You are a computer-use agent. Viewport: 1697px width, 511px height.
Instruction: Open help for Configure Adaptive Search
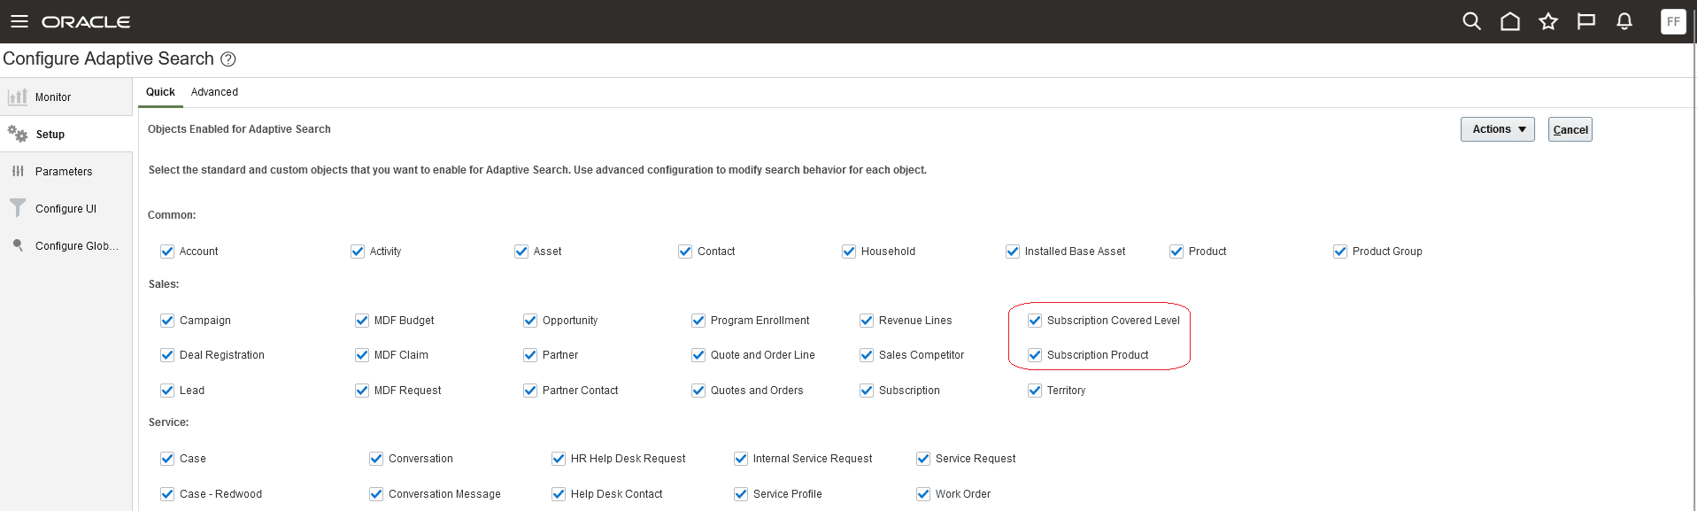tap(228, 59)
